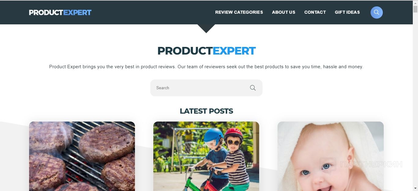The height and width of the screenshot is (191, 418).
Task: Click the scrollbar up arrow
Action: coord(415,3)
